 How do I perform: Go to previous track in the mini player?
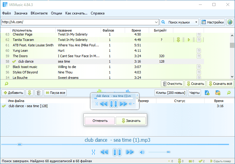pos(104,104)
